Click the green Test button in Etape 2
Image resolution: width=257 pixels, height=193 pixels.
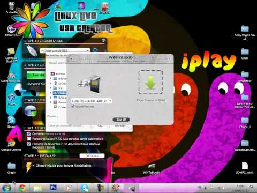(35, 75)
